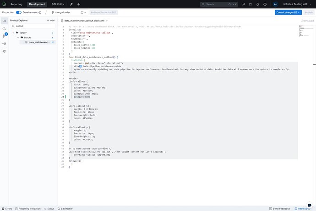Open the Holistics Testing 4.0 workspace menu

click(297, 4)
